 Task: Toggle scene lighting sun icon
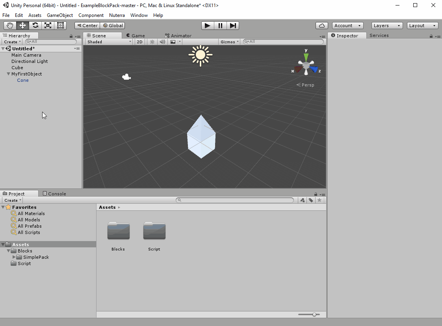(x=152, y=42)
